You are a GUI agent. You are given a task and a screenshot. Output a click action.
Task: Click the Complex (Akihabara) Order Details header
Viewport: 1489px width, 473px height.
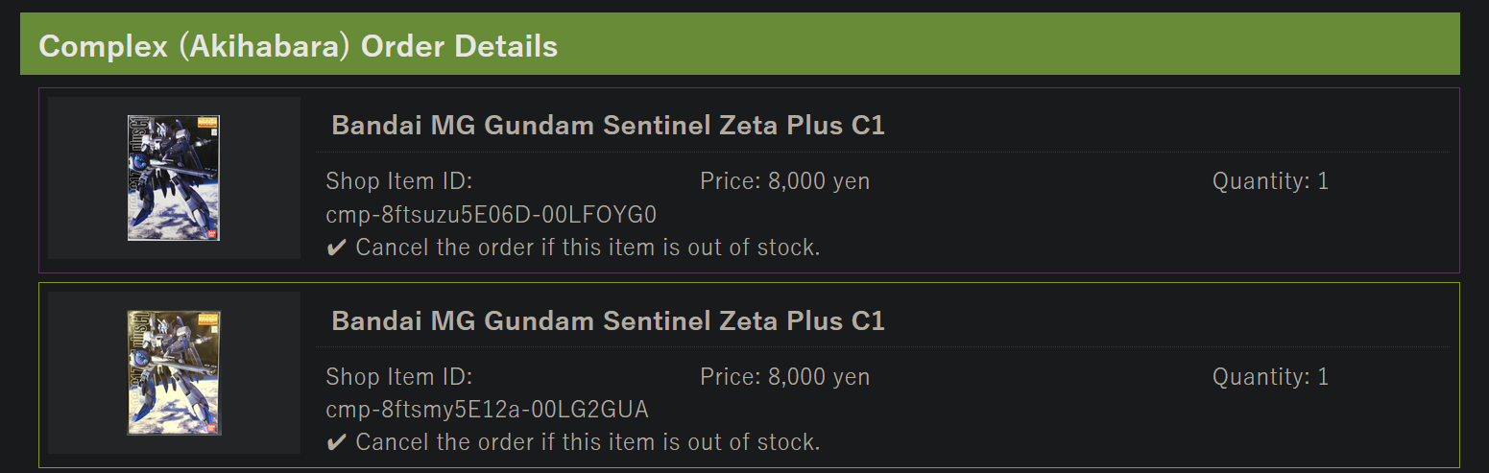(298, 45)
